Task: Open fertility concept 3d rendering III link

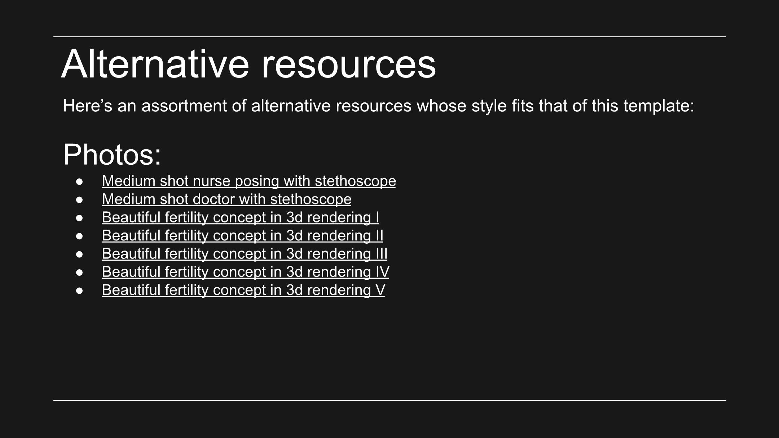Action: [245, 254]
